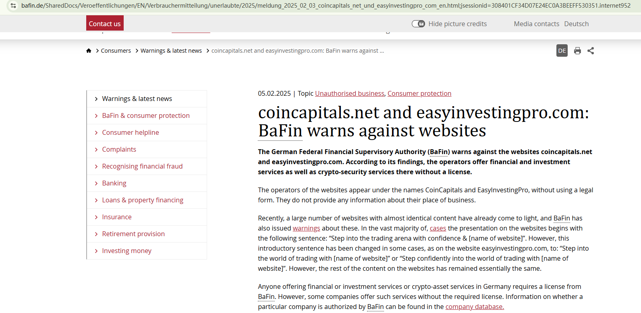Expand chevron beside Retirement provision
This screenshot has width=641, height=313.
click(x=96, y=234)
